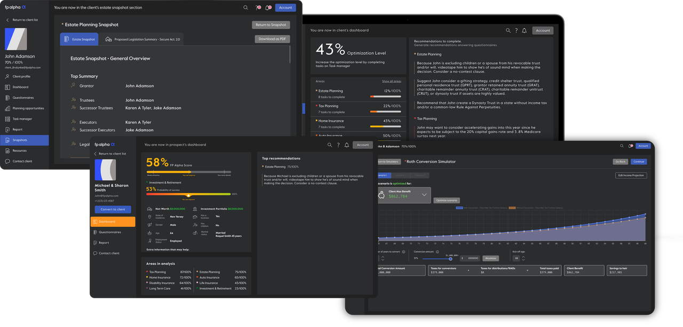Click the Contact client speech bubble icon
Image resolution: width=683 pixels, height=327 pixels.
(7, 160)
